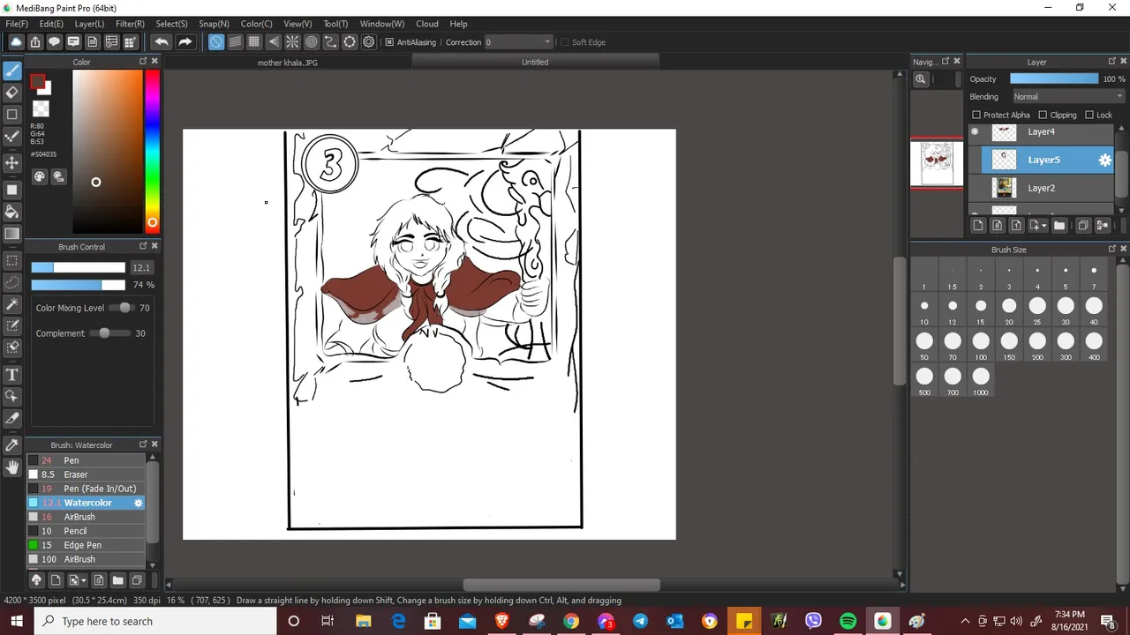Viewport: 1130px width, 635px height.
Task: Select the Hand tool
Action: tap(12, 467)
